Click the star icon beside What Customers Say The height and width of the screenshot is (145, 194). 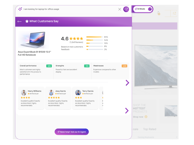[27, 21]
